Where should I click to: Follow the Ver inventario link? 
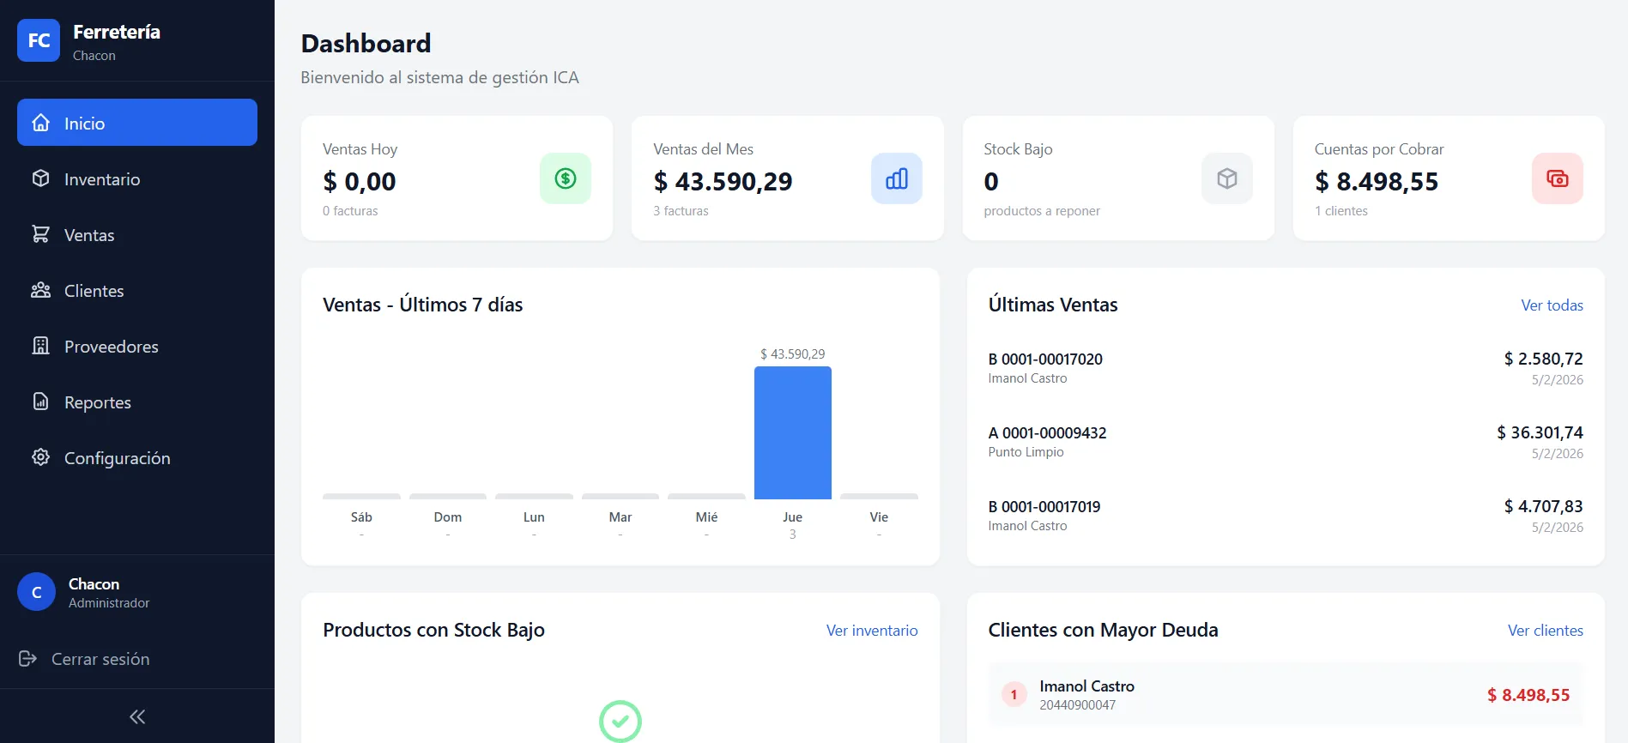click(x=871, y=631)
